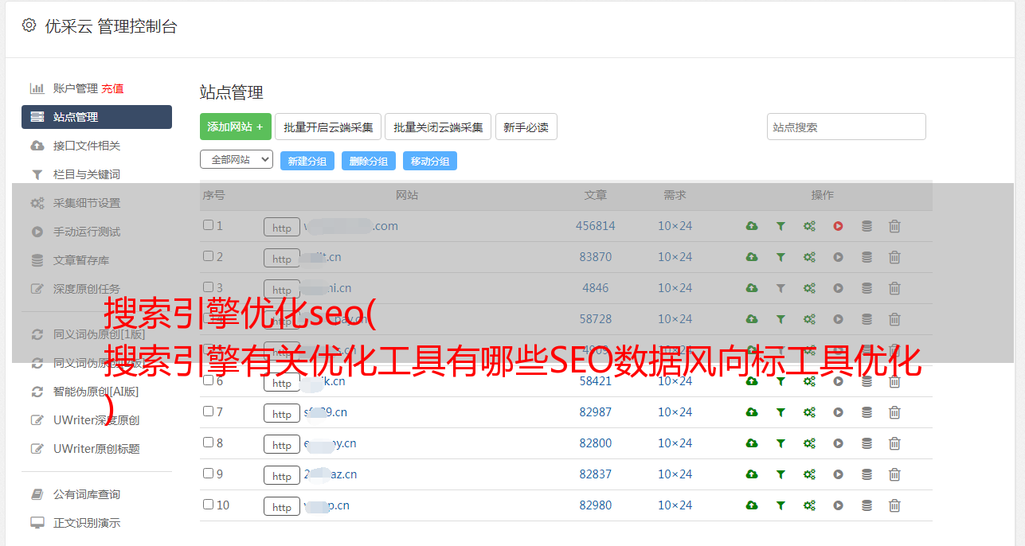
Task: Click the cloud upload icon in row 2
Action: pyautogui.click(x=752, y=257)
